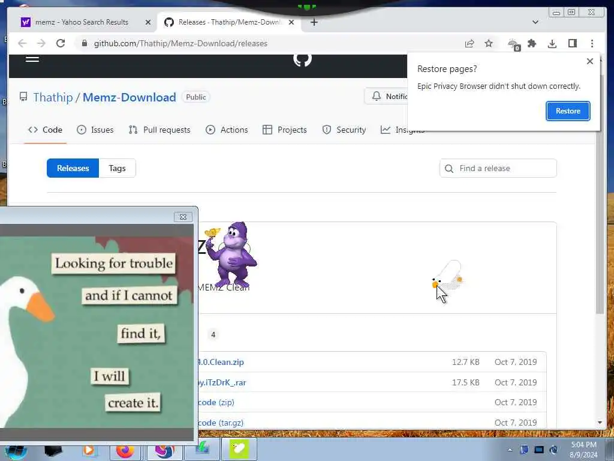Click the small goose near the cursor
Image resolution: width=614 pixels, height=461 pixels.
[x=448, y=275]
